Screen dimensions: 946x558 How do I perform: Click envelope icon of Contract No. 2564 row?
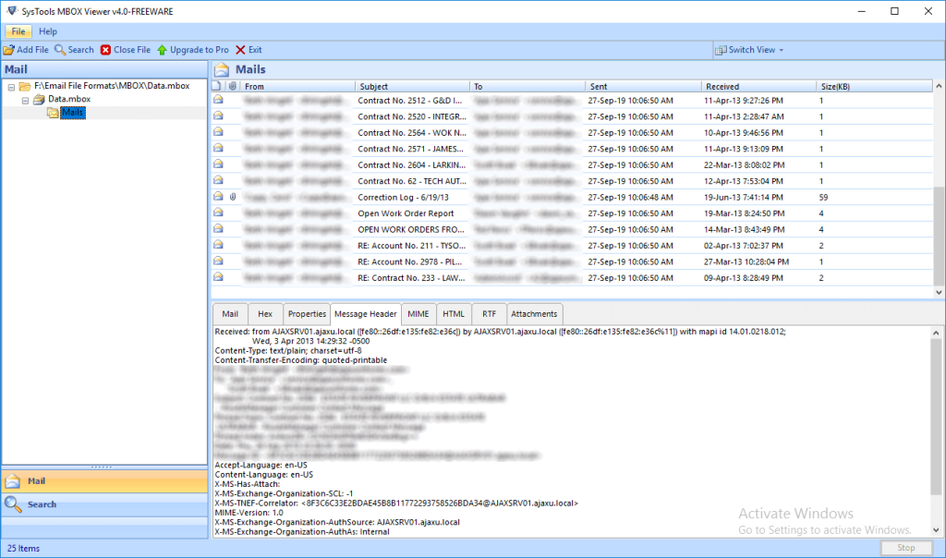pyautogui.click(x=218, y=132)
